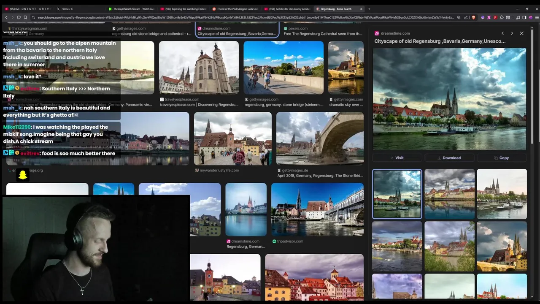Select highlighted first related thumbnail in panel
The height and width of the screenshot is (304, 540).
(397, 194)
